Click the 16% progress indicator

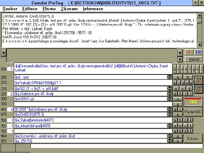(x=193, y=101)
